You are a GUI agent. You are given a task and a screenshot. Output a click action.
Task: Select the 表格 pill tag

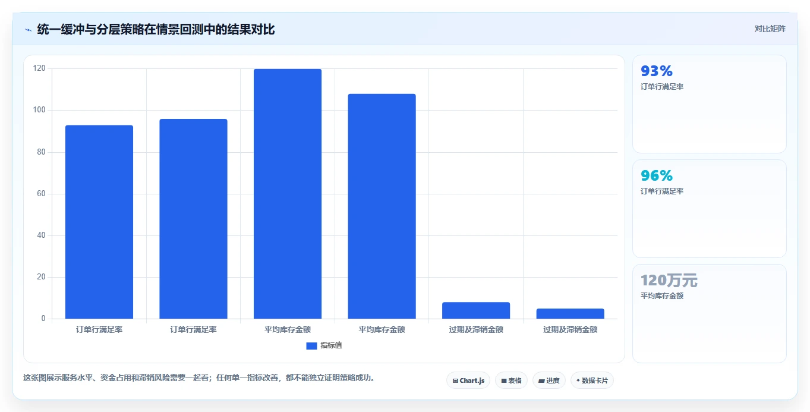point(511,380)
